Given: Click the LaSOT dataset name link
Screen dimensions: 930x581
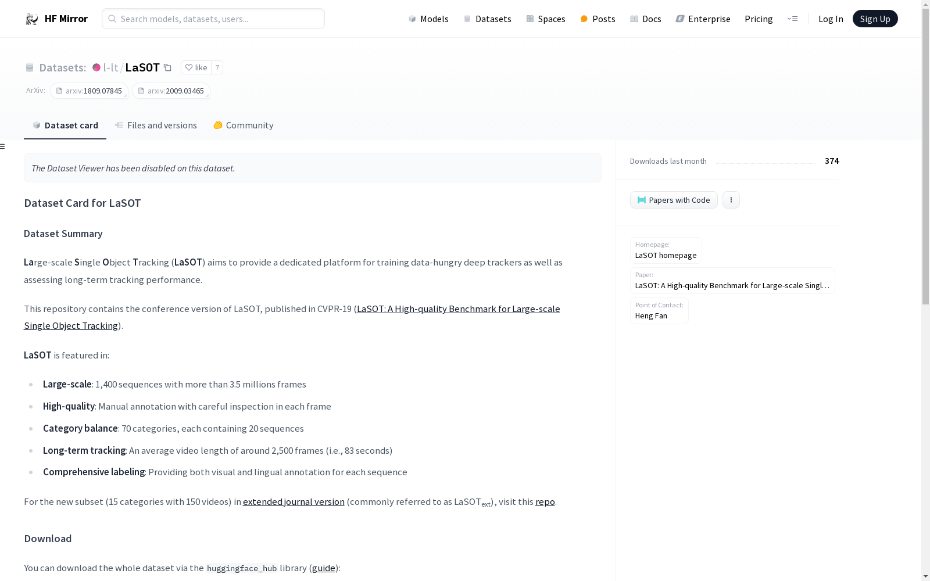Looking at the screenshot, I should click(x=142, y=67).
